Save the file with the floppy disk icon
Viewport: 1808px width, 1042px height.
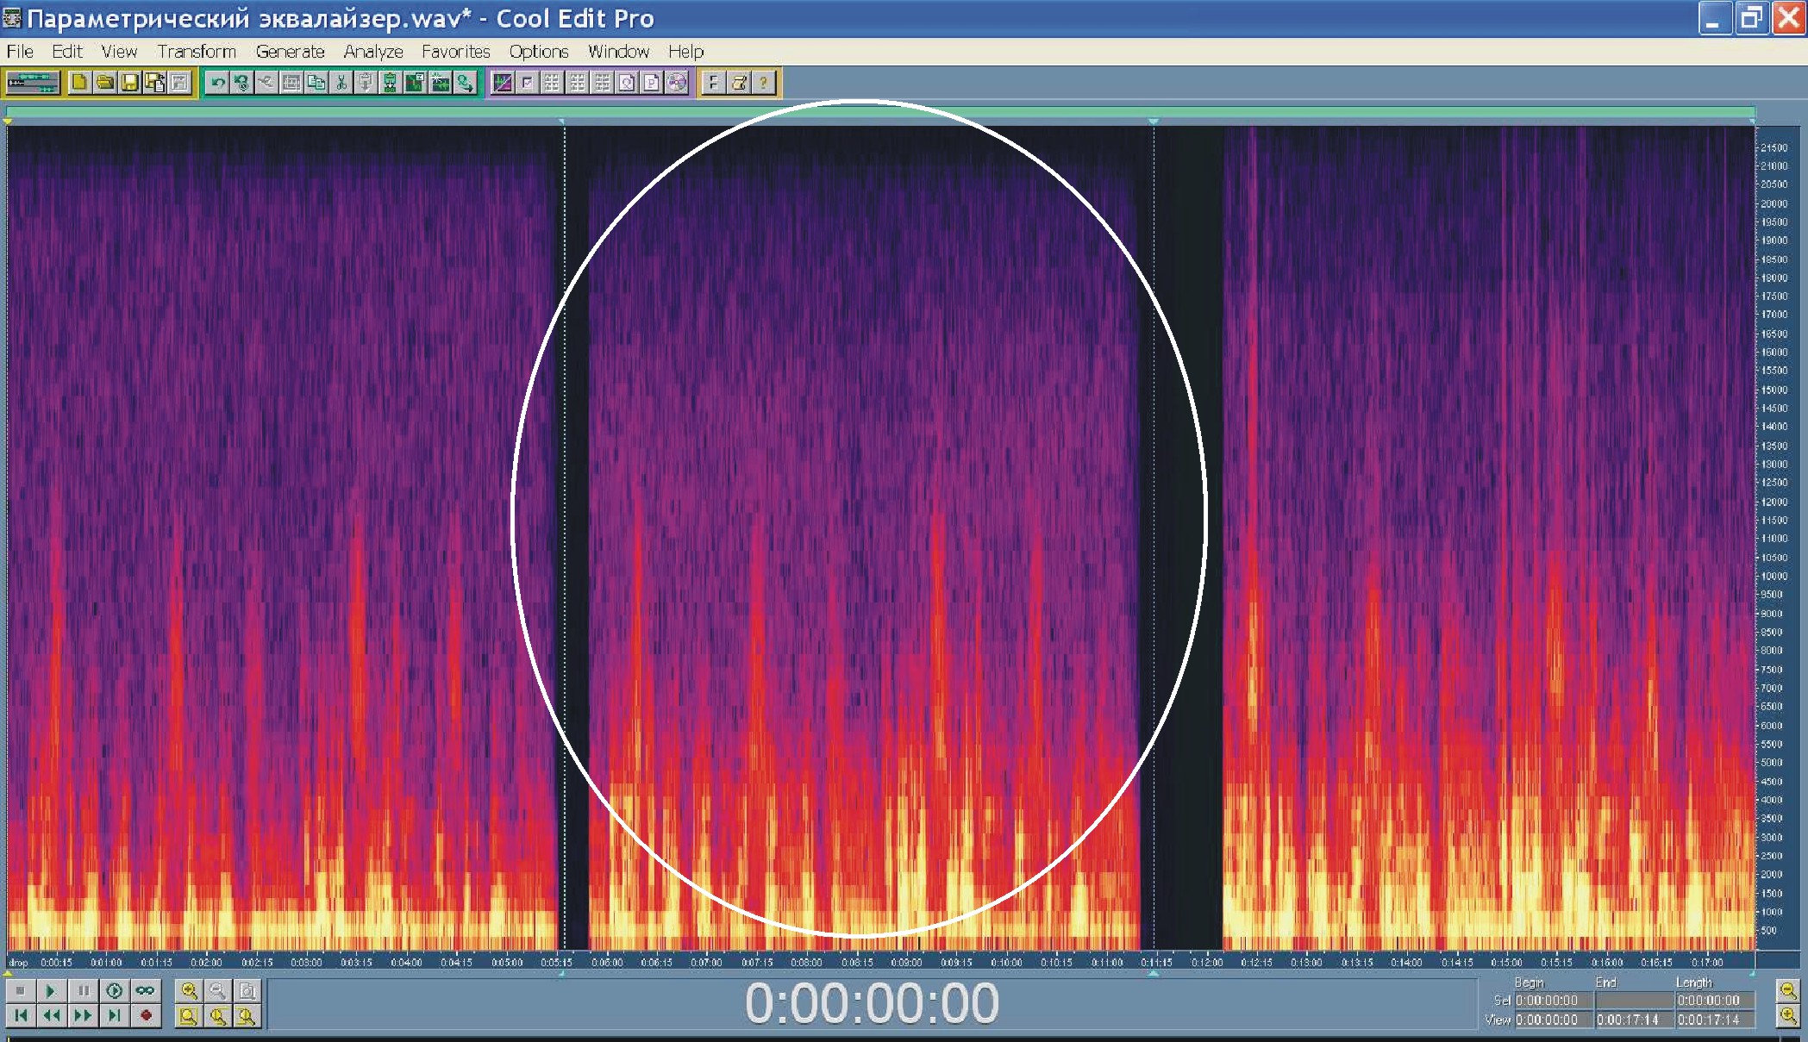coord(129,83)
